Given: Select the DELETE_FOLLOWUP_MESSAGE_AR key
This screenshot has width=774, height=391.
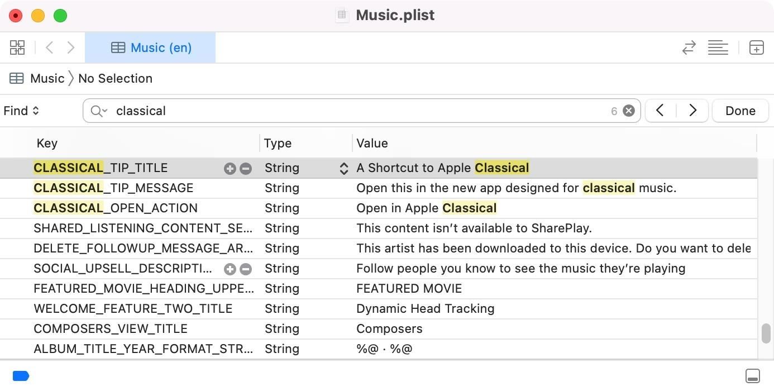Looking at the screenshot, I should click(143, 248).
